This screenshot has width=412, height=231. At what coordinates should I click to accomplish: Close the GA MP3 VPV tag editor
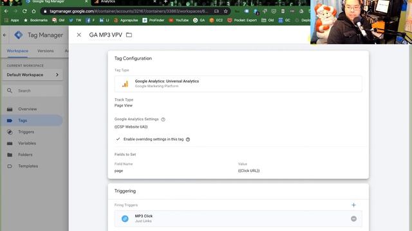click(79, 35)
